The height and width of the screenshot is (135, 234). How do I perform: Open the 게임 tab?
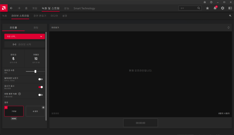coord(35,8)
